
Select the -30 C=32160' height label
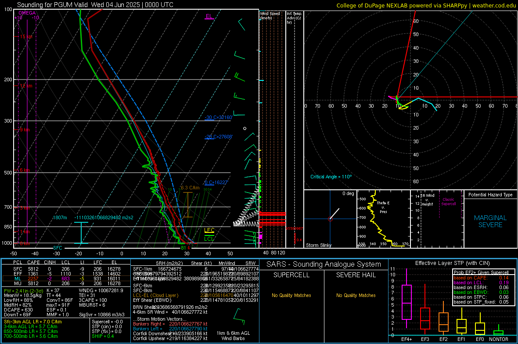tap(219, 117)
